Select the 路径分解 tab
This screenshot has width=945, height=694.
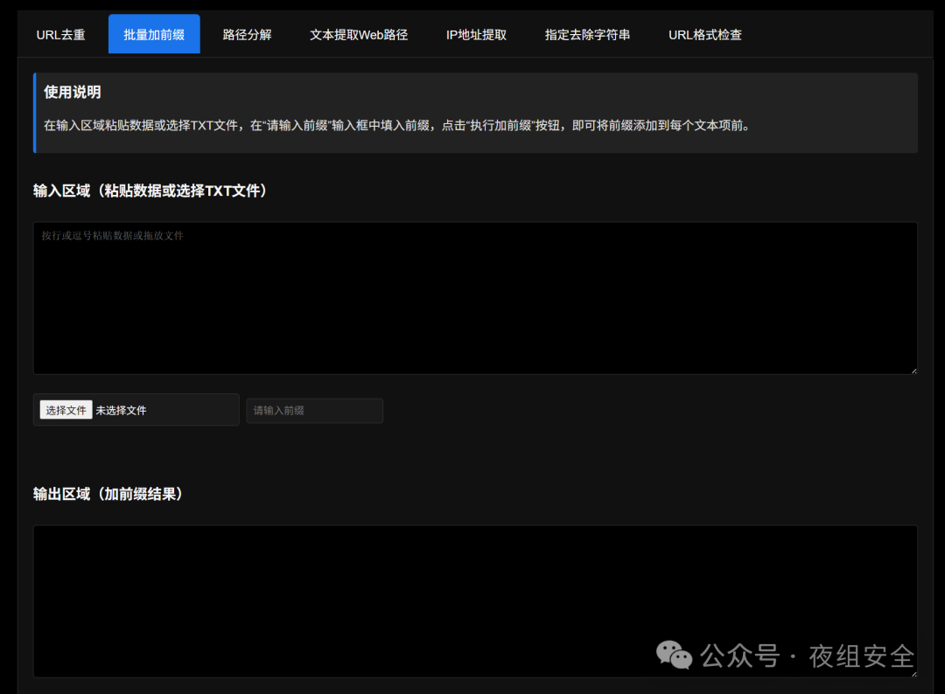click(x=248, y=34)
